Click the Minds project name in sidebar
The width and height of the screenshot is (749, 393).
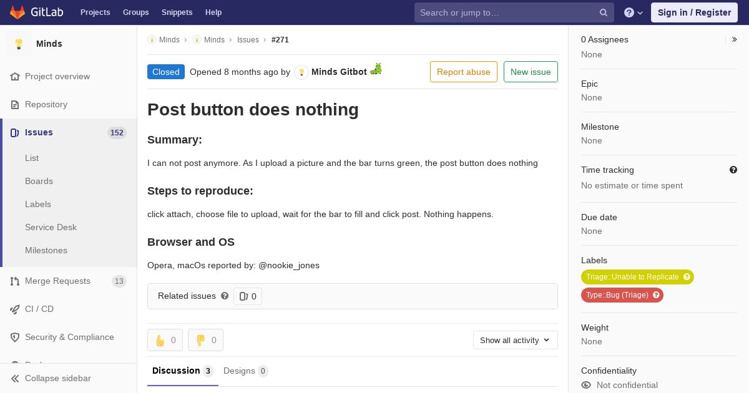tap(49, 44)
